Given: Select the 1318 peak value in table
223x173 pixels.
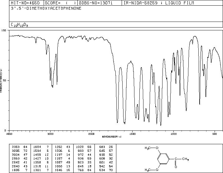Looking at the screenshot, I should coord(37,166).
